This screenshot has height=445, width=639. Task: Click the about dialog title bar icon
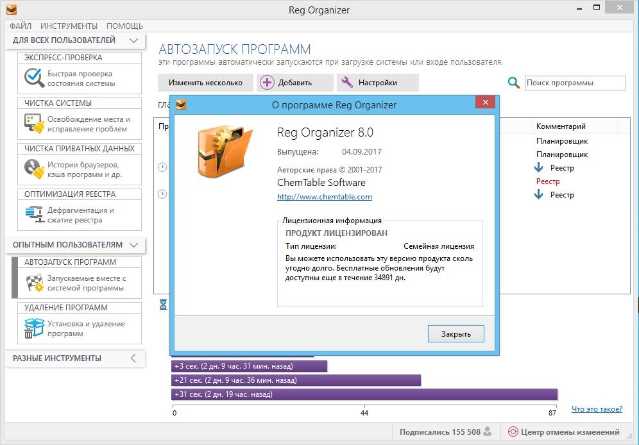pos(181,105)
